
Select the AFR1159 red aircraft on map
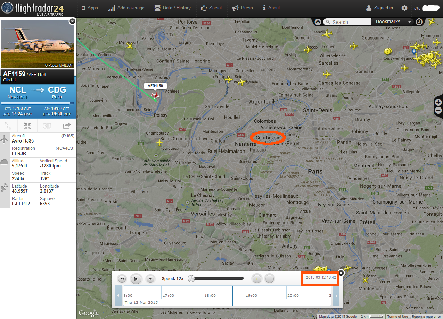coord(155,95)
